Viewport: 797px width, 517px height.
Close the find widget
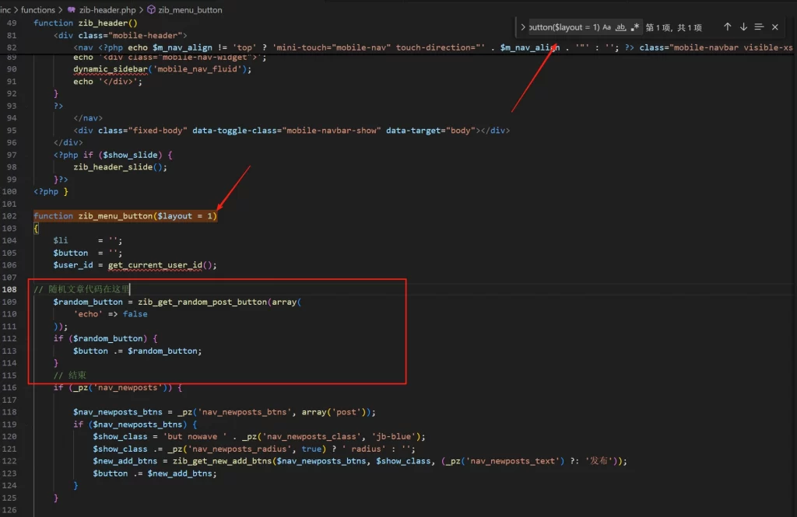774,27
